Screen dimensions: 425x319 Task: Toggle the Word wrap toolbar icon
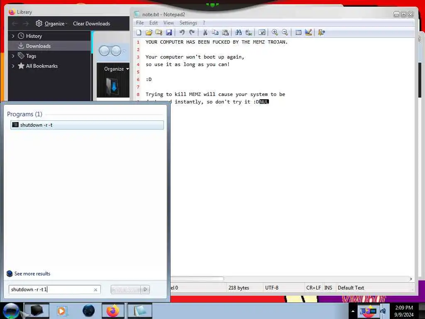(x=262, y=32)
